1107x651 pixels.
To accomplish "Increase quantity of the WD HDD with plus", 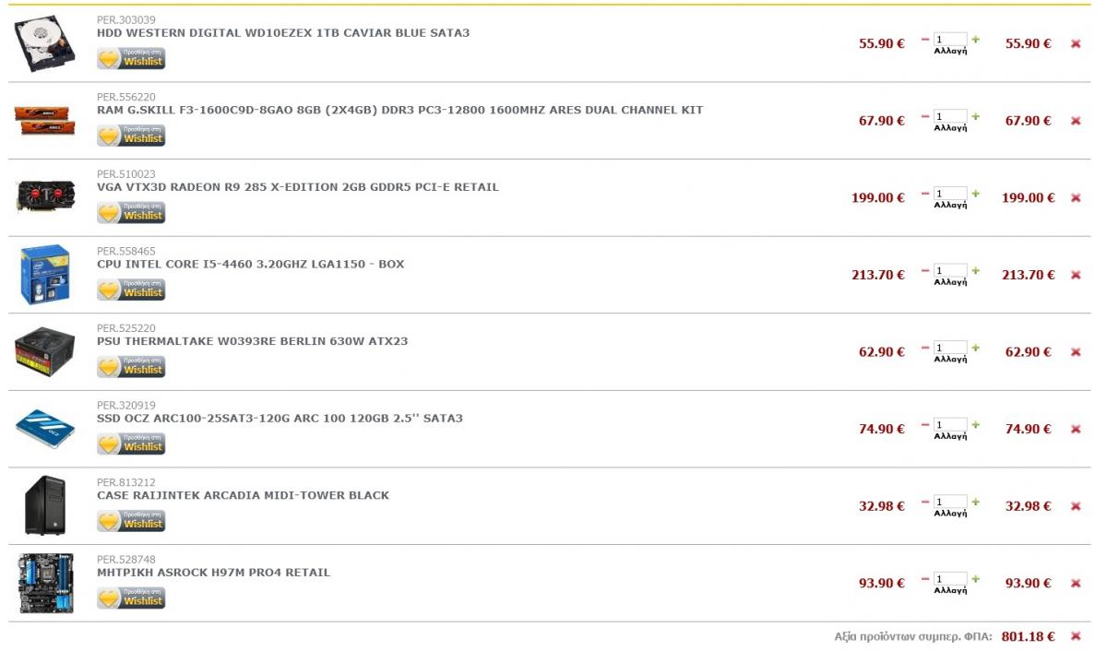I will coord(976,41).
